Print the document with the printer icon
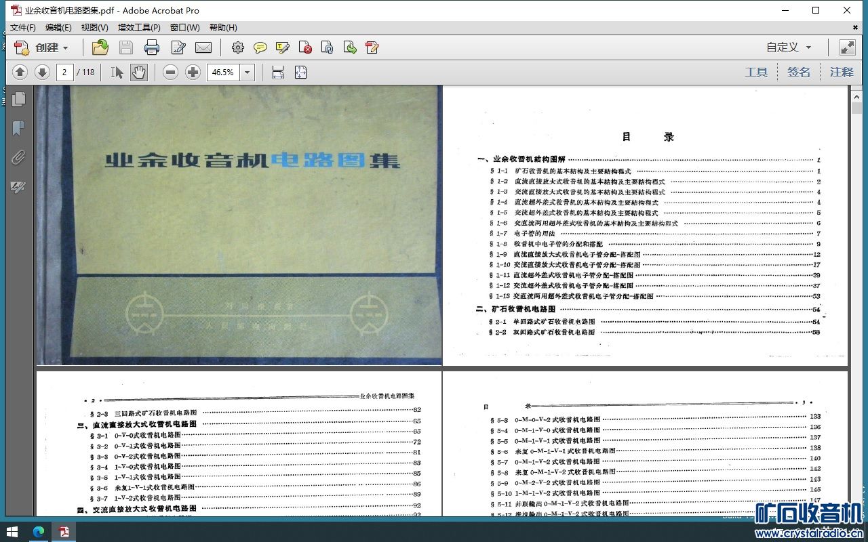The width and height of the screenshot is (868, 542). tap(152, 47)
